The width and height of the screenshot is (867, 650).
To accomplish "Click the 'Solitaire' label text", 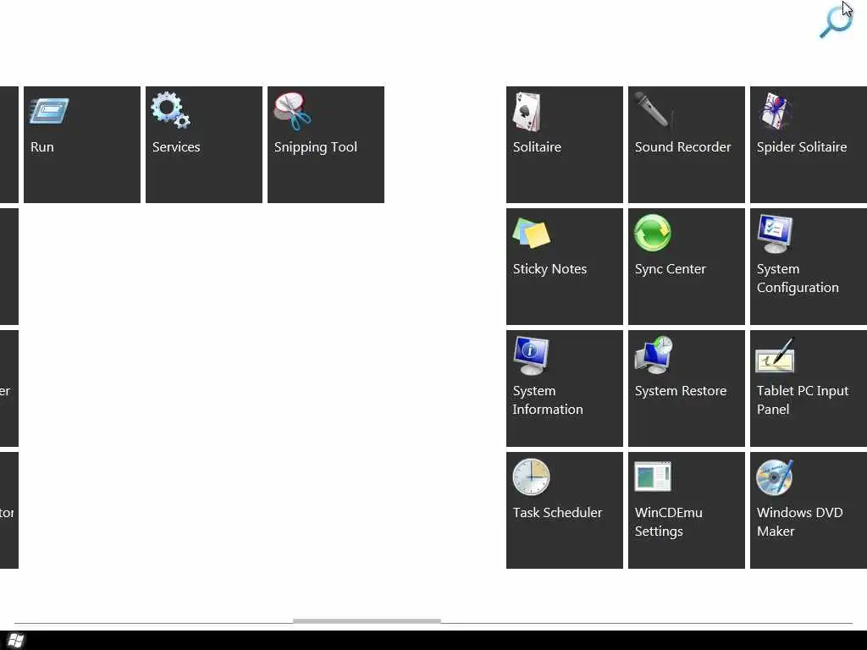I will [537, 147].
